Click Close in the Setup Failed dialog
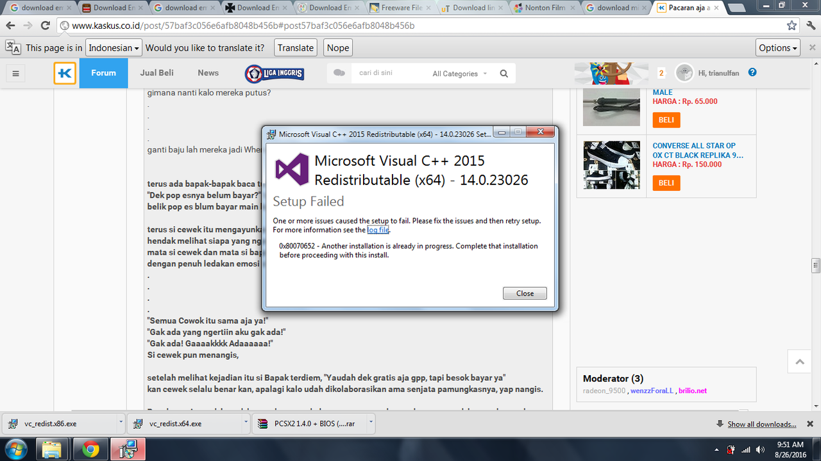 click(525, 293)
